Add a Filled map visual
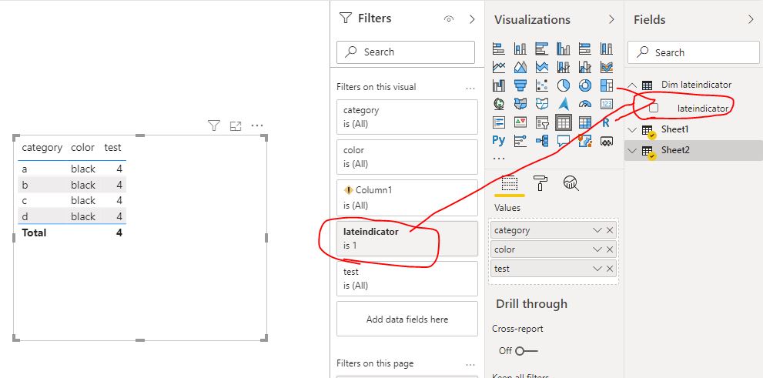763x378 pixels. (520, 104)
